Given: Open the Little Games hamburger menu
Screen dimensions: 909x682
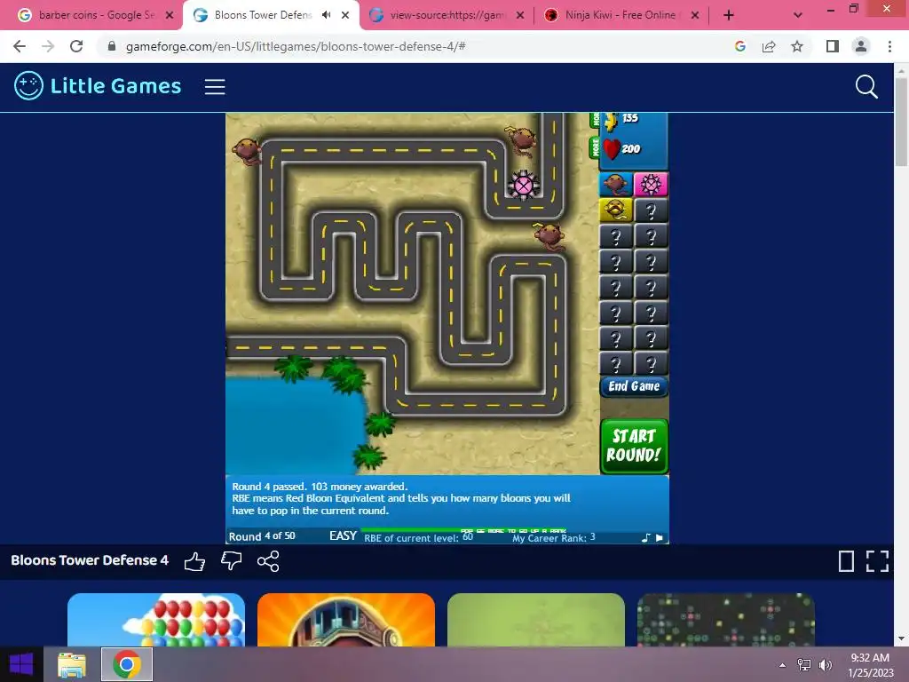Looking at the screenshot, I should [x=215, y=86].
